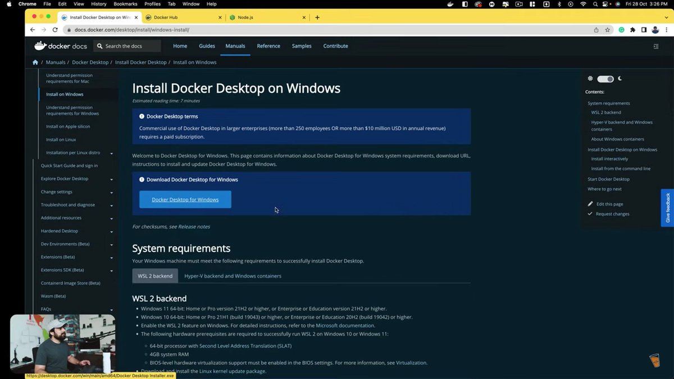Expand Explore Docker Desktop section
674x379 pixels.
[x=112, y=179]
